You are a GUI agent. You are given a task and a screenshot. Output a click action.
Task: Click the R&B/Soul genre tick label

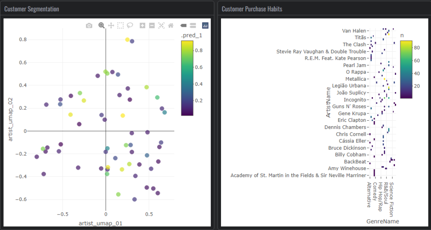coord(386,193)
